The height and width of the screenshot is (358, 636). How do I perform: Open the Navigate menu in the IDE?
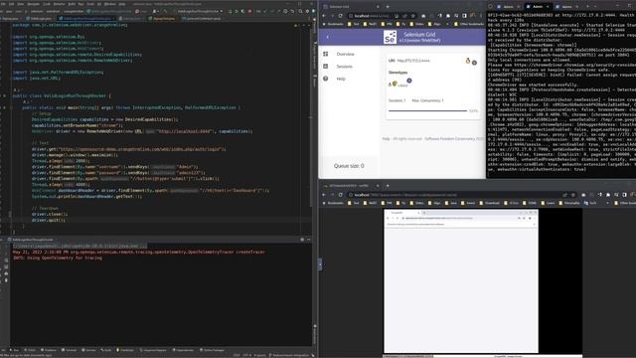(x=33, y=4)
